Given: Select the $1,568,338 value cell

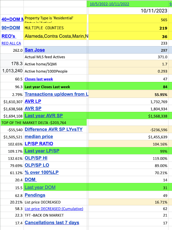Looking at the screenshot, I should click(x=128, y=116).
